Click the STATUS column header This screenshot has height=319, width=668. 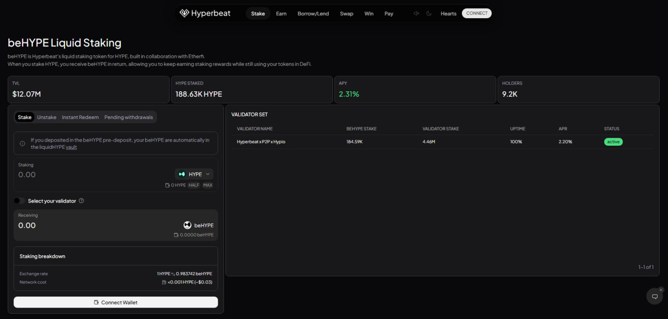[x=612, y=129]
